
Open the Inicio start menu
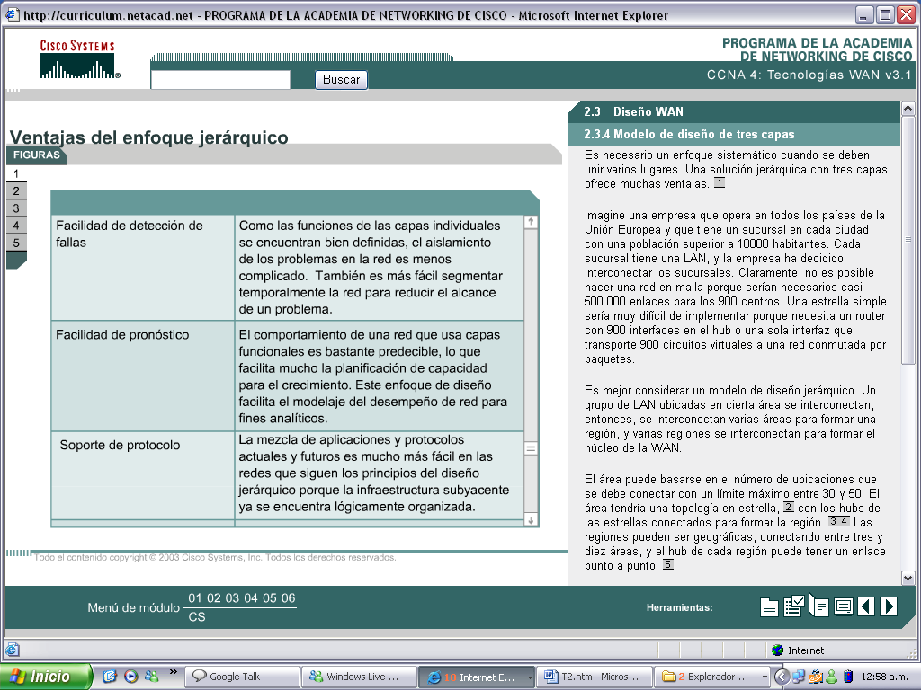pyautogui.click(x=46, y=677)
